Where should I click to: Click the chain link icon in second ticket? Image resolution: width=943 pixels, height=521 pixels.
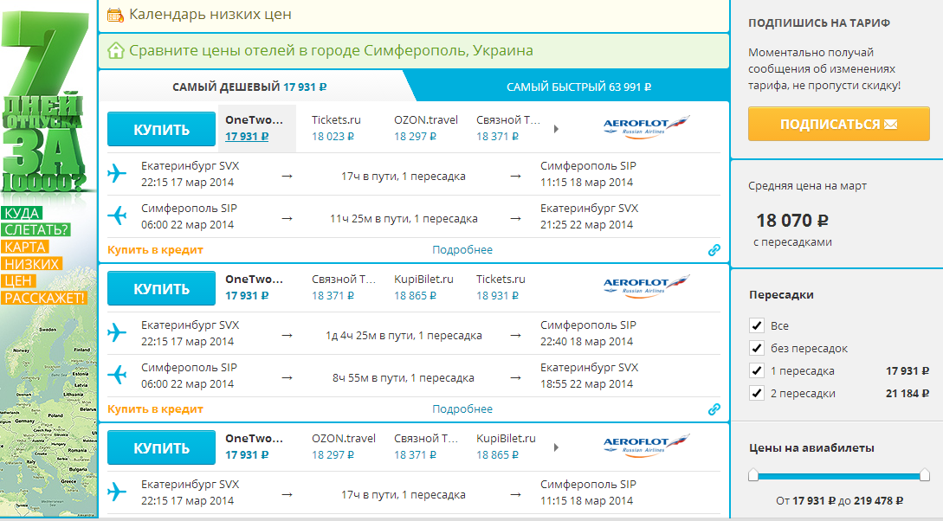pos(714,409)
